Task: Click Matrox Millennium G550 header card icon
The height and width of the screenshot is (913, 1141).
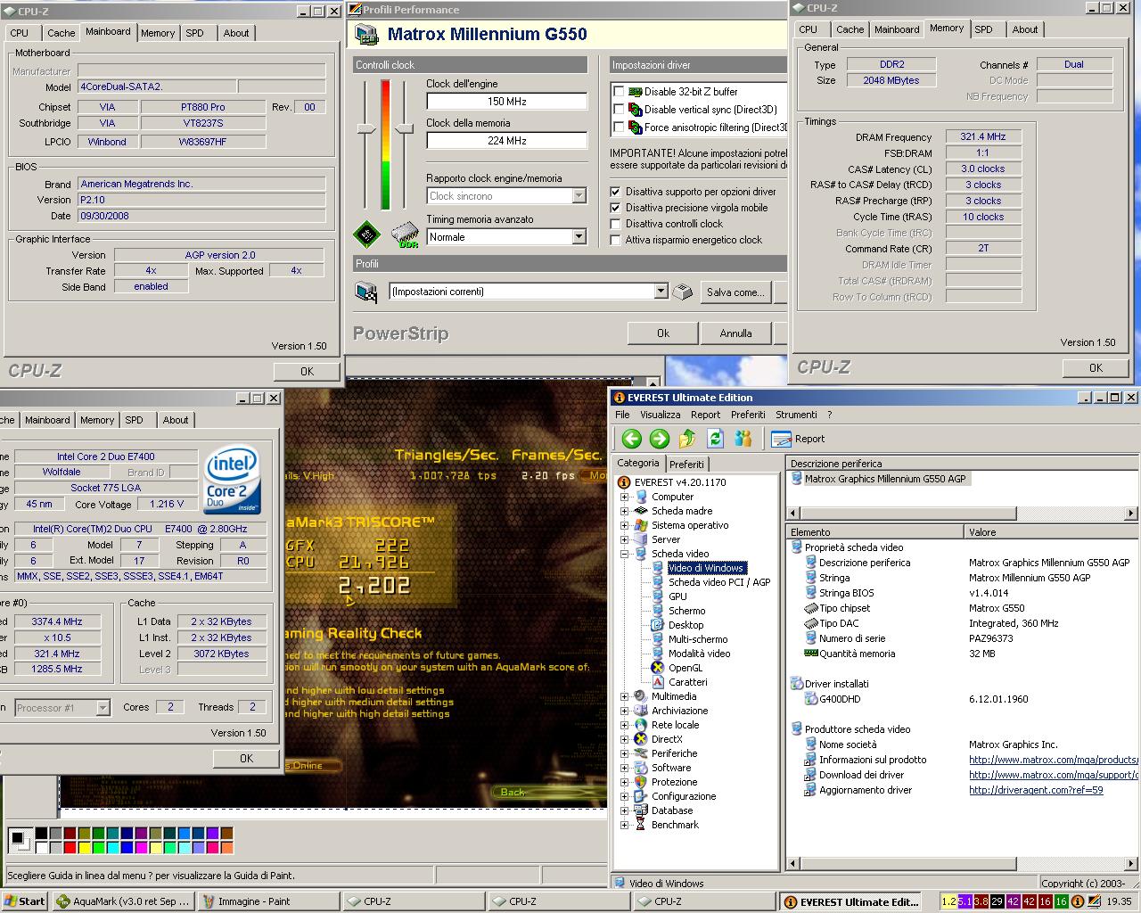Action: click(366, 35)
